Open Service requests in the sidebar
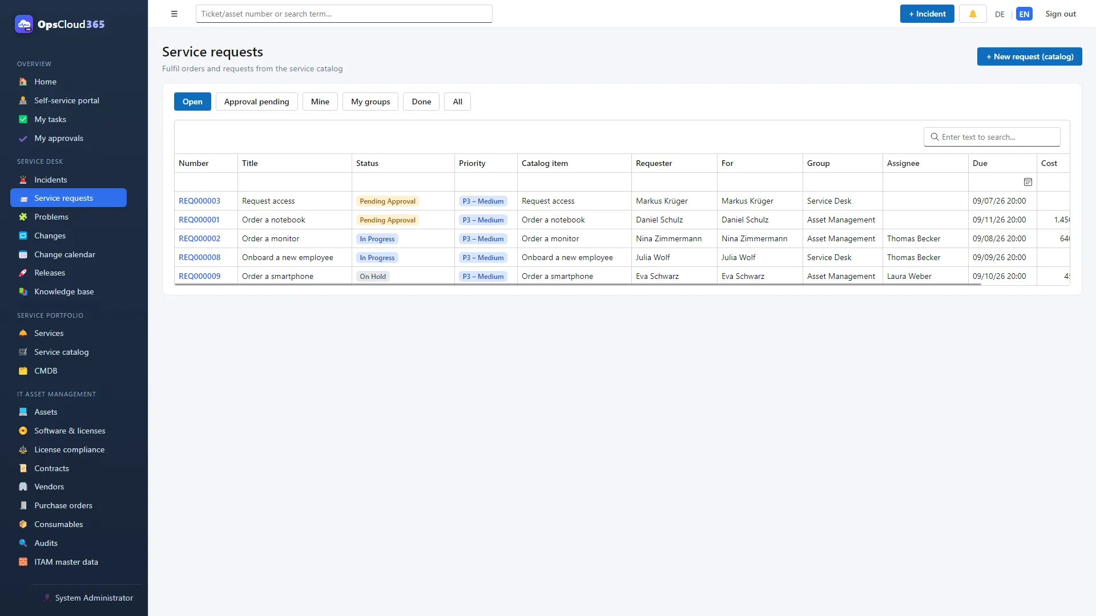 tap(68, 198)
